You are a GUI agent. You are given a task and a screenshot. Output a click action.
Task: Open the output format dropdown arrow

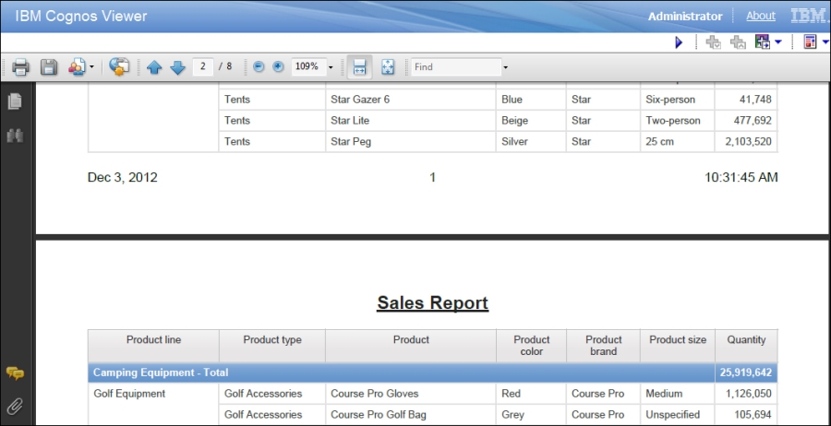(x=825, y=42)
